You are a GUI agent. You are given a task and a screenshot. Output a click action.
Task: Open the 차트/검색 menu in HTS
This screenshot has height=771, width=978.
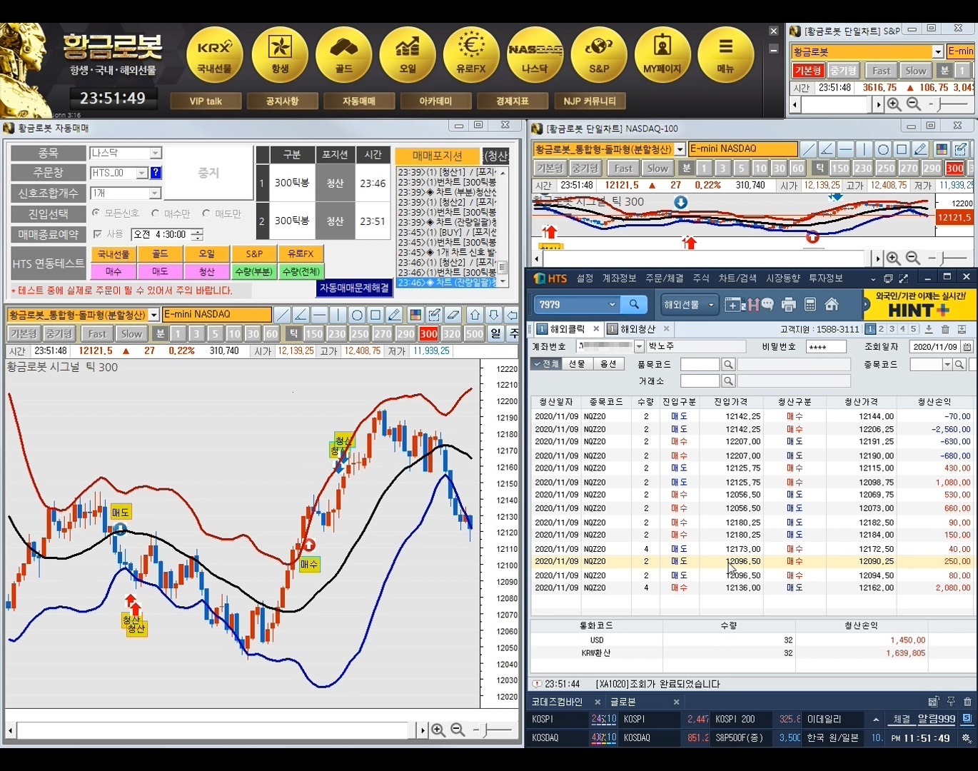(x=738, y=278)
